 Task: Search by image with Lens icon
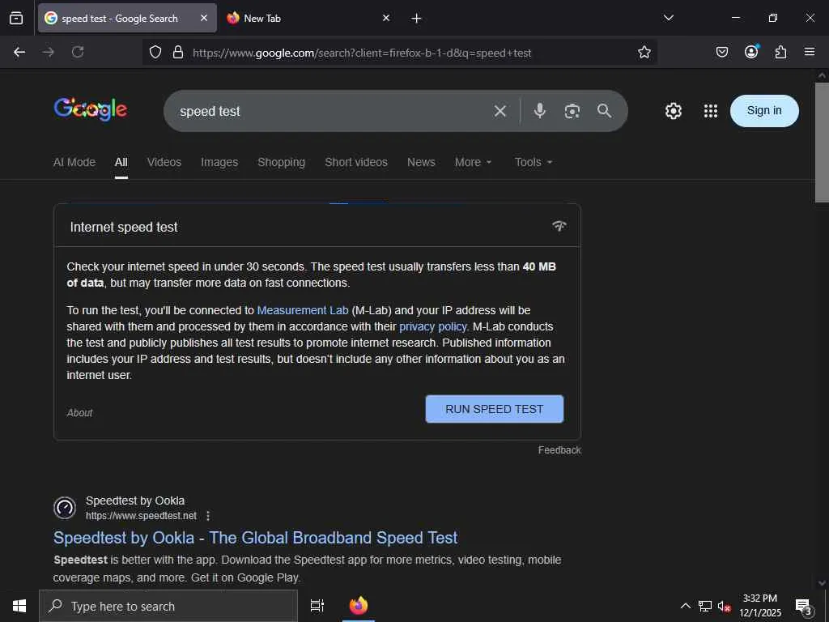(572, 111)
